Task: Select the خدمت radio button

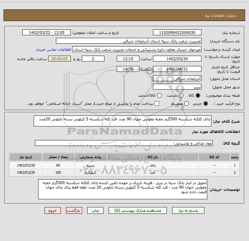Action: pyautogui.click(x=181, y=95)
